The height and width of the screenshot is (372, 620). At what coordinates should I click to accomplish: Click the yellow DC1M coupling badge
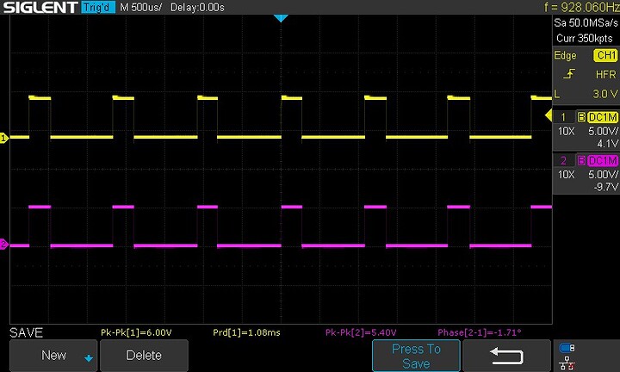(603, 117)
